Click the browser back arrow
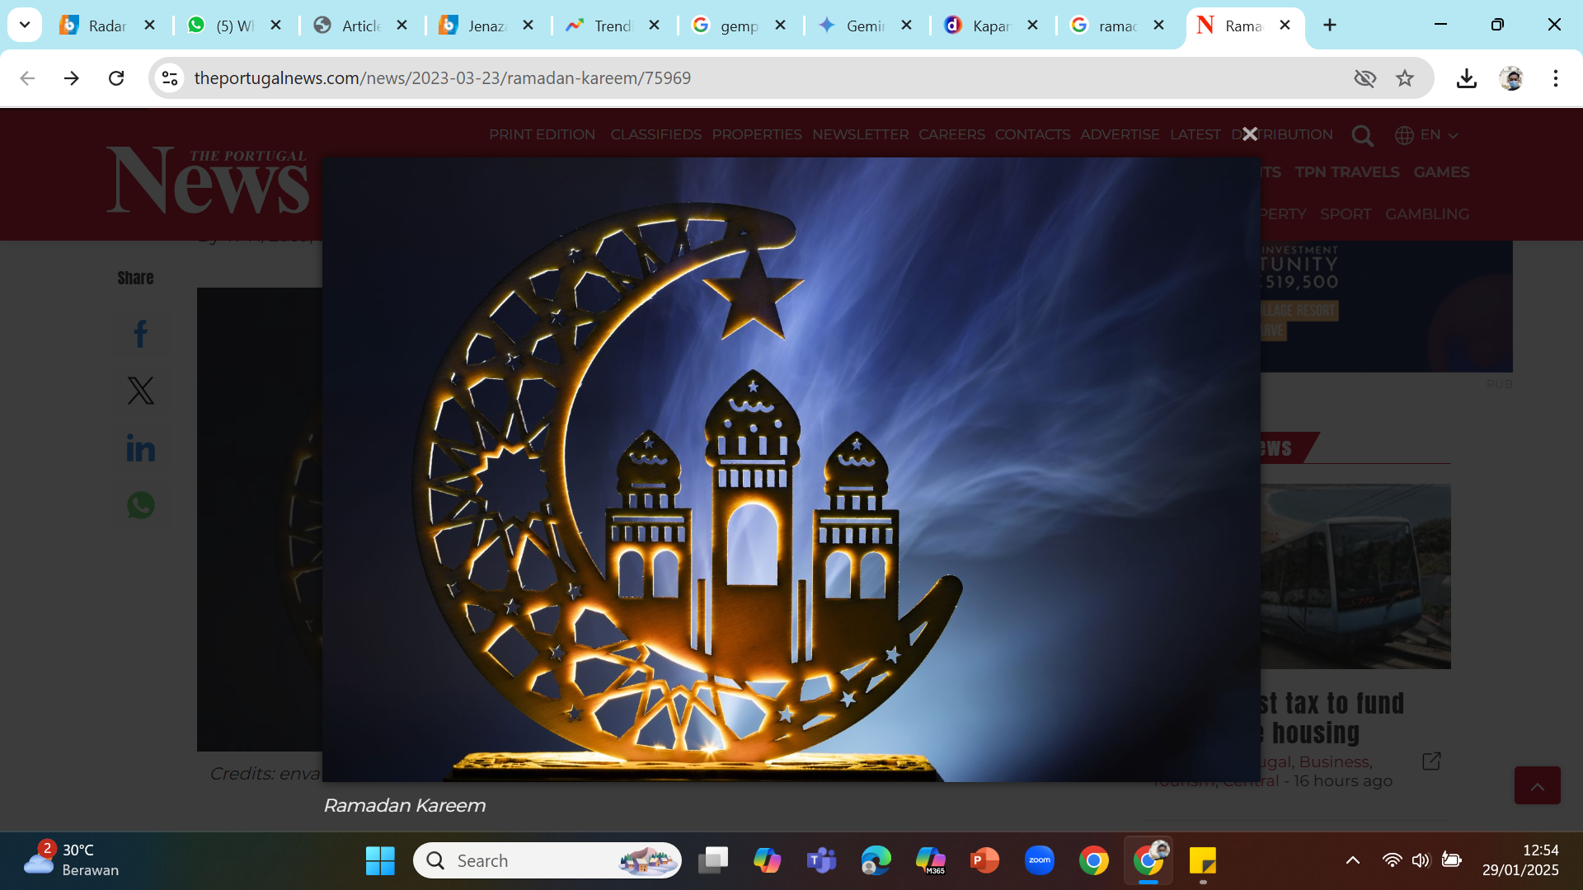This screenshot has width=1583, height=890. tap(27, 78)
